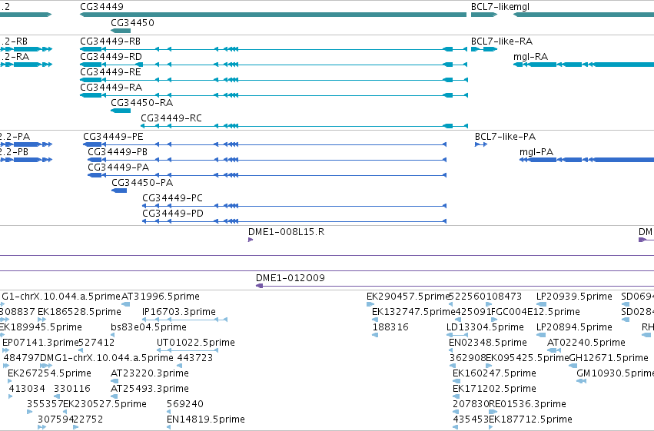Select the CG34449-PD protein label
This screenshot has height=431, width=654.
click(173, 214)
